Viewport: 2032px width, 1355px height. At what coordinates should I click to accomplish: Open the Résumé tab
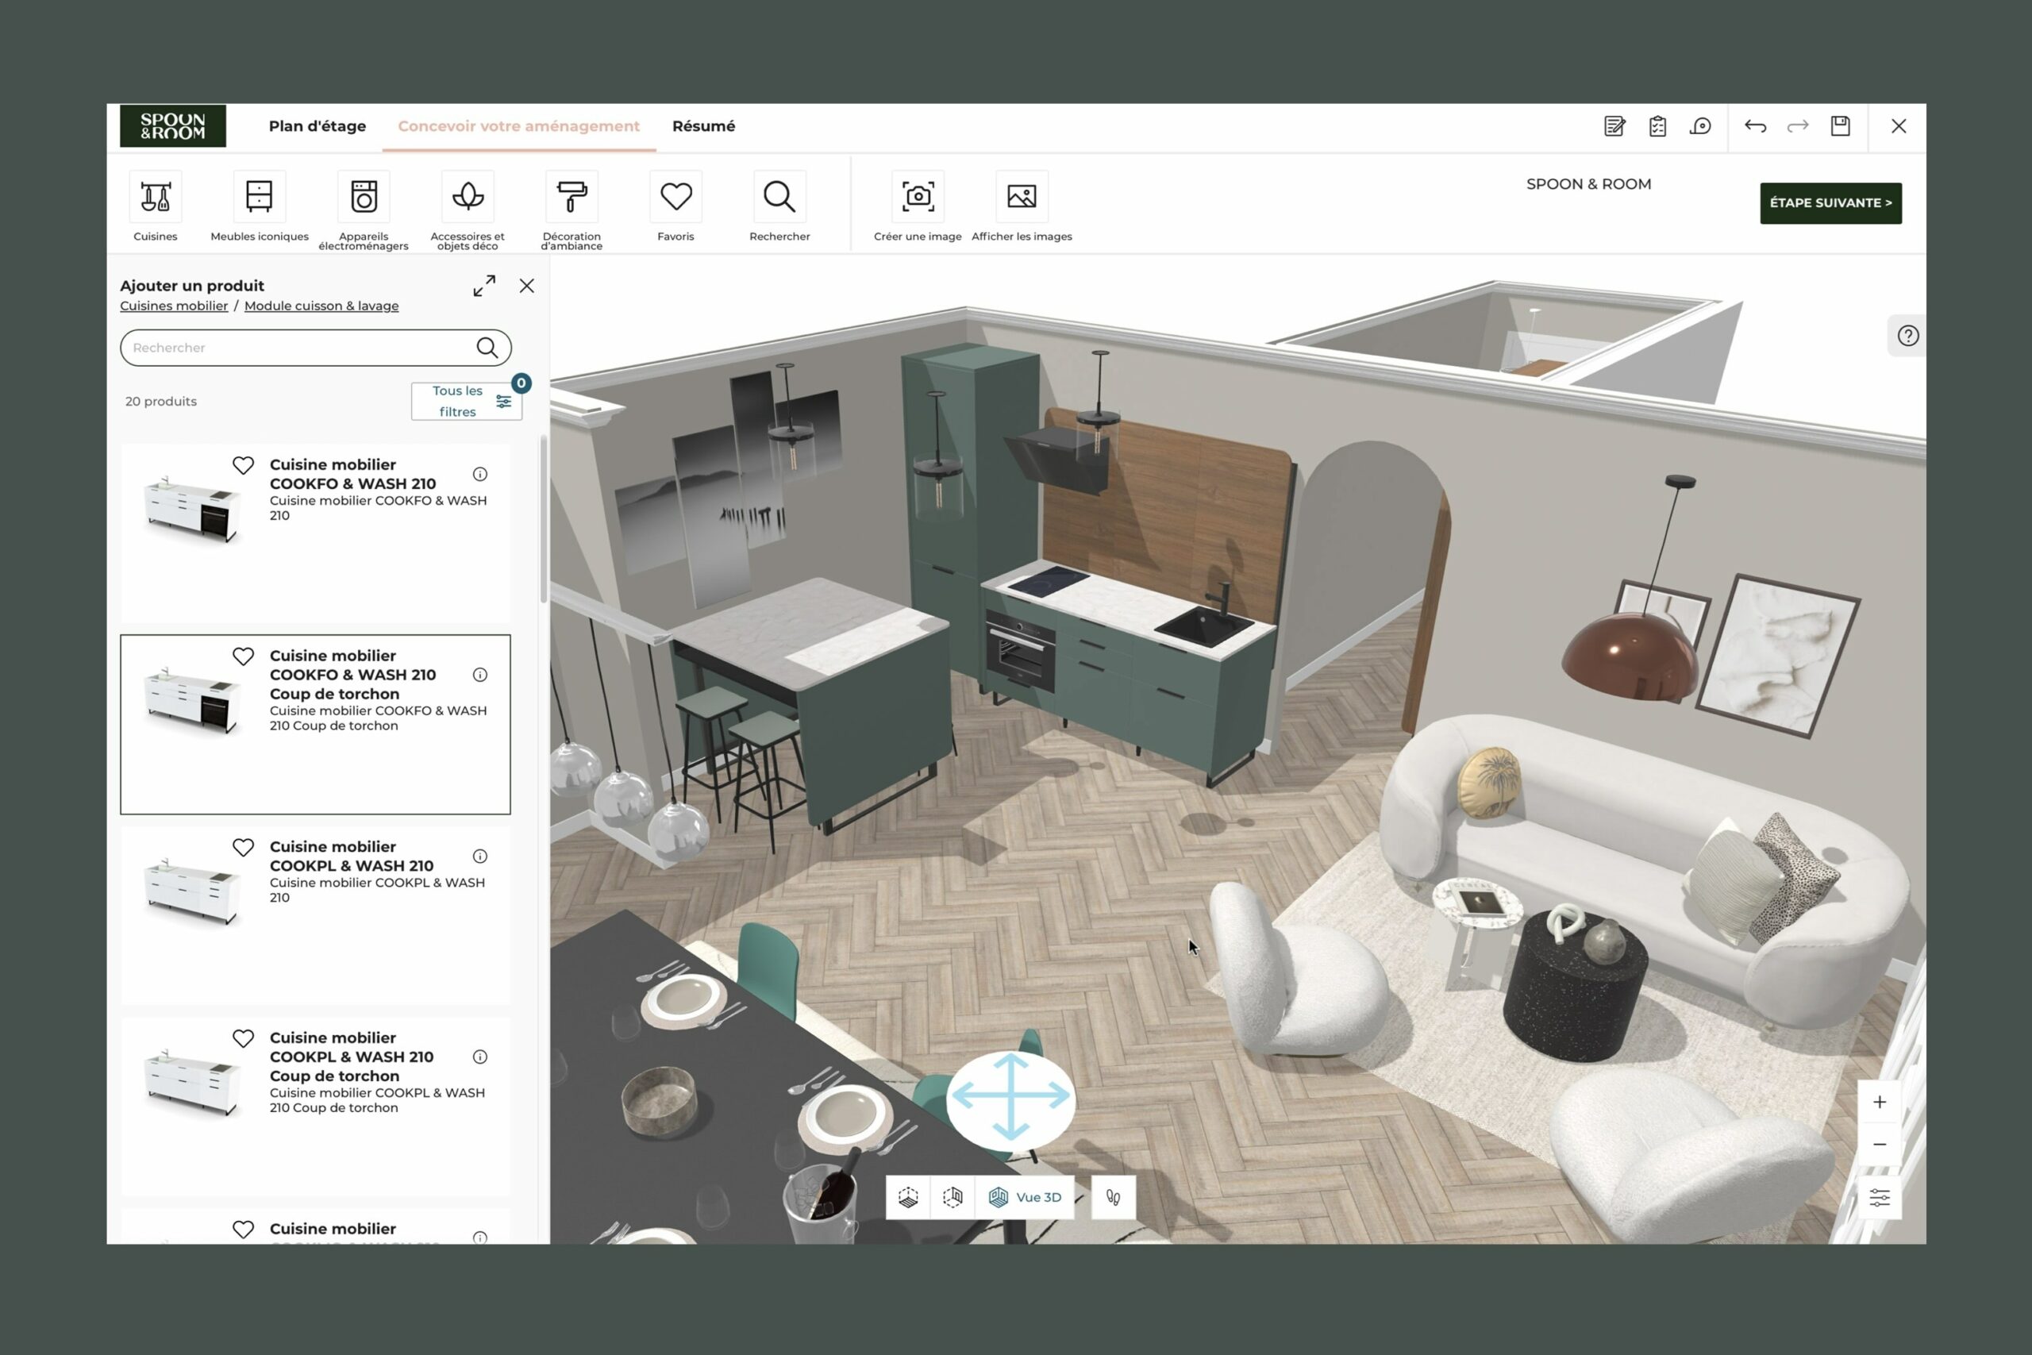click(x=703, y=125)
